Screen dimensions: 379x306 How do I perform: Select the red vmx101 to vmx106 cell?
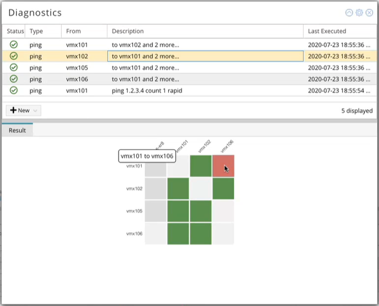223,166
